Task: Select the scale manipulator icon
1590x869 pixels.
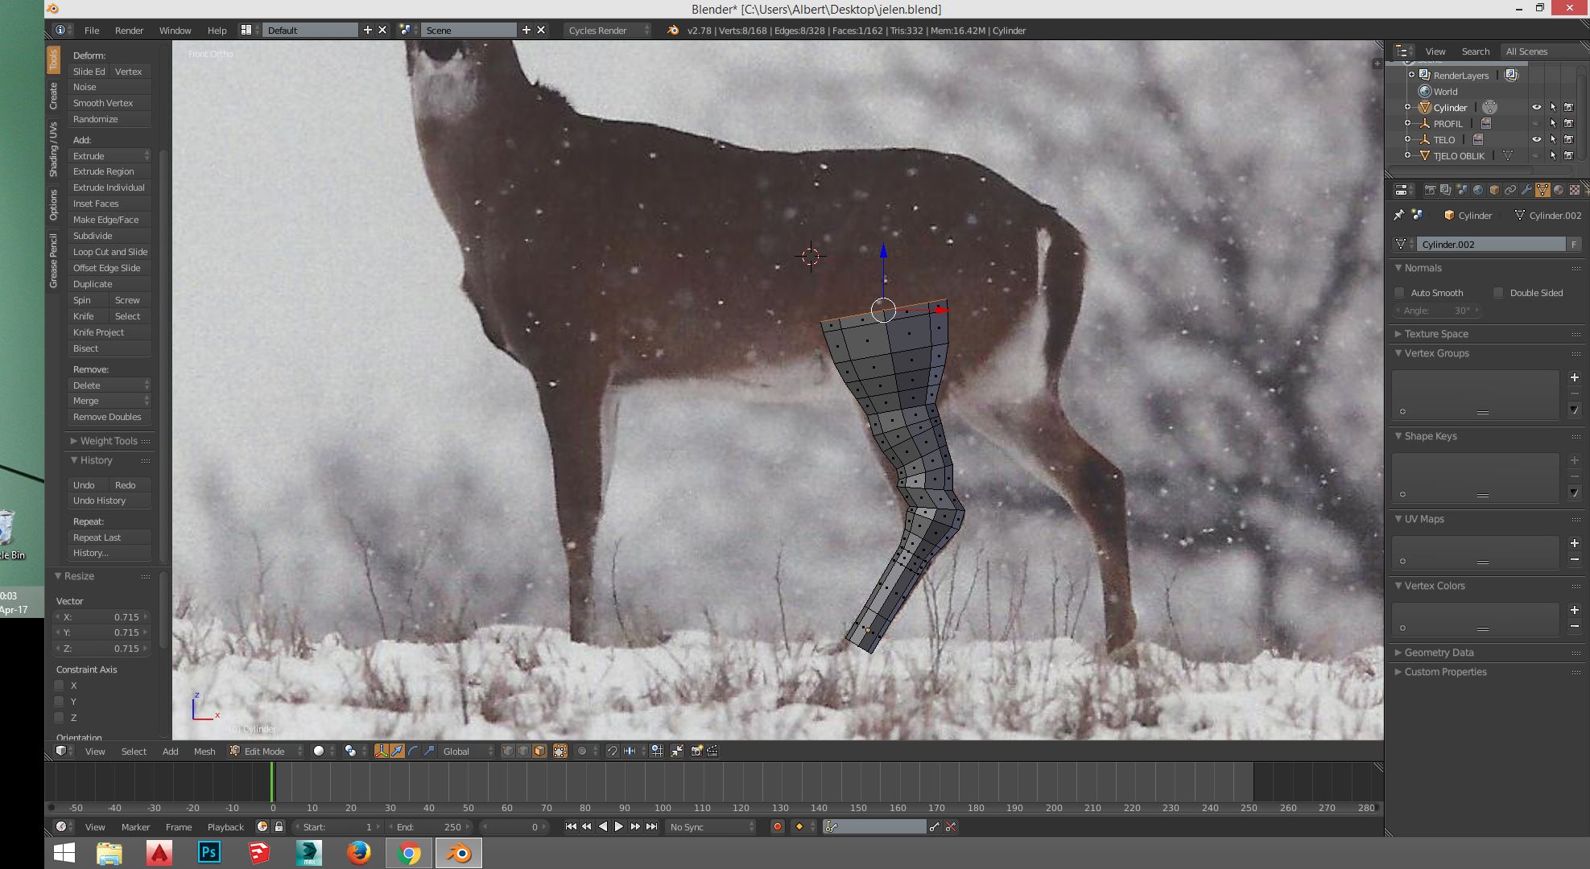Action: (429, 751)
